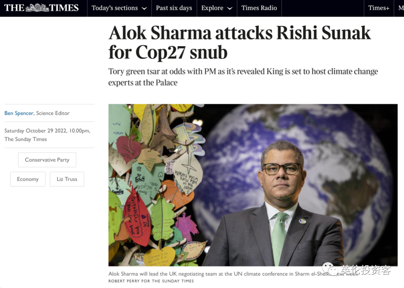Open Past six days
Viewport: 404px width, 288px height.
point(174,8)
